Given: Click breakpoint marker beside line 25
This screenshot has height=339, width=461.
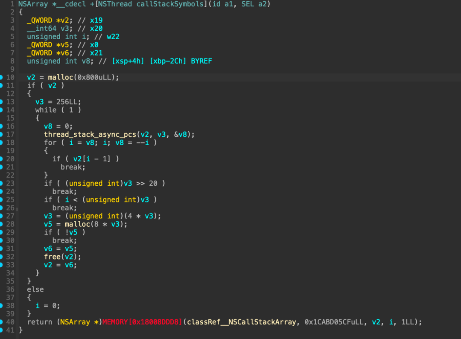Looking at the screenshot, I should tap(1, 200).
